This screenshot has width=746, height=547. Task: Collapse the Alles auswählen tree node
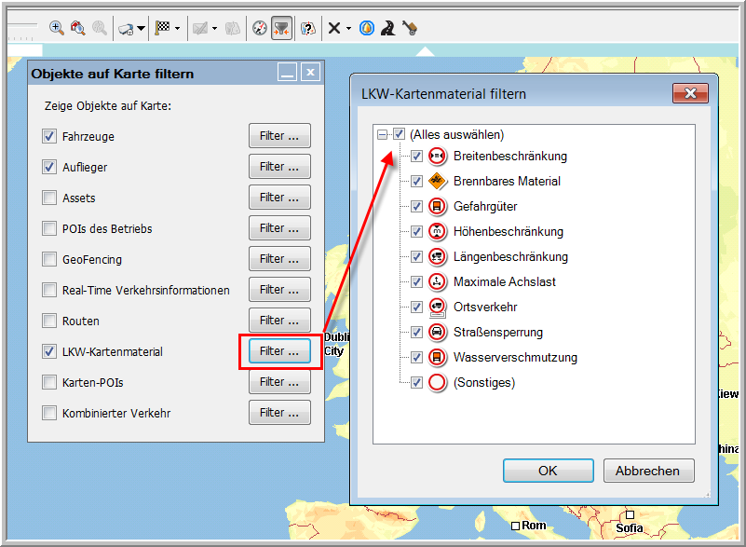[382, 134]
